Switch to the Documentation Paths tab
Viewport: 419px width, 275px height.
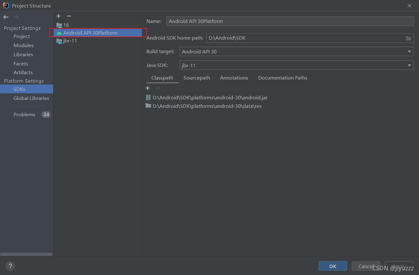coord(283,78)
